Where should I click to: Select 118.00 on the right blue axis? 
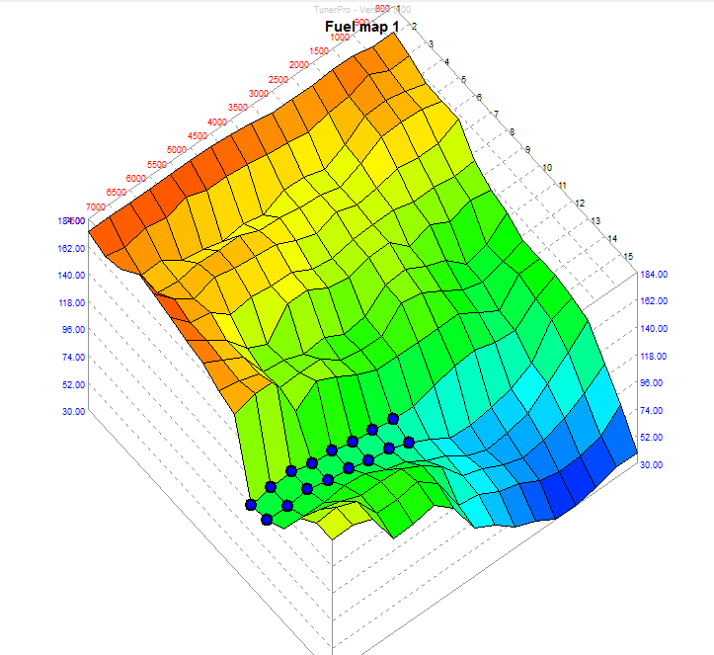coord(654,357)
